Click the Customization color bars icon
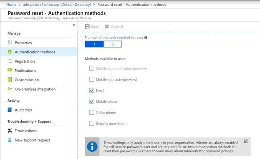This screenshot has height=159, width=260. pyautogui.click(x=10, y=80)
